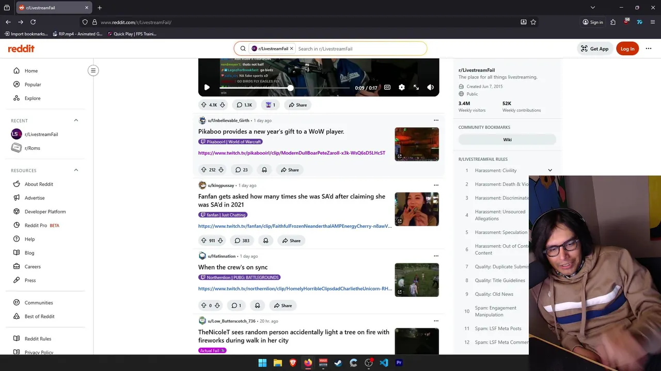Reload the page in browser
The width and height of the screenshot is (661, 371).
click(x=33, y=22)
